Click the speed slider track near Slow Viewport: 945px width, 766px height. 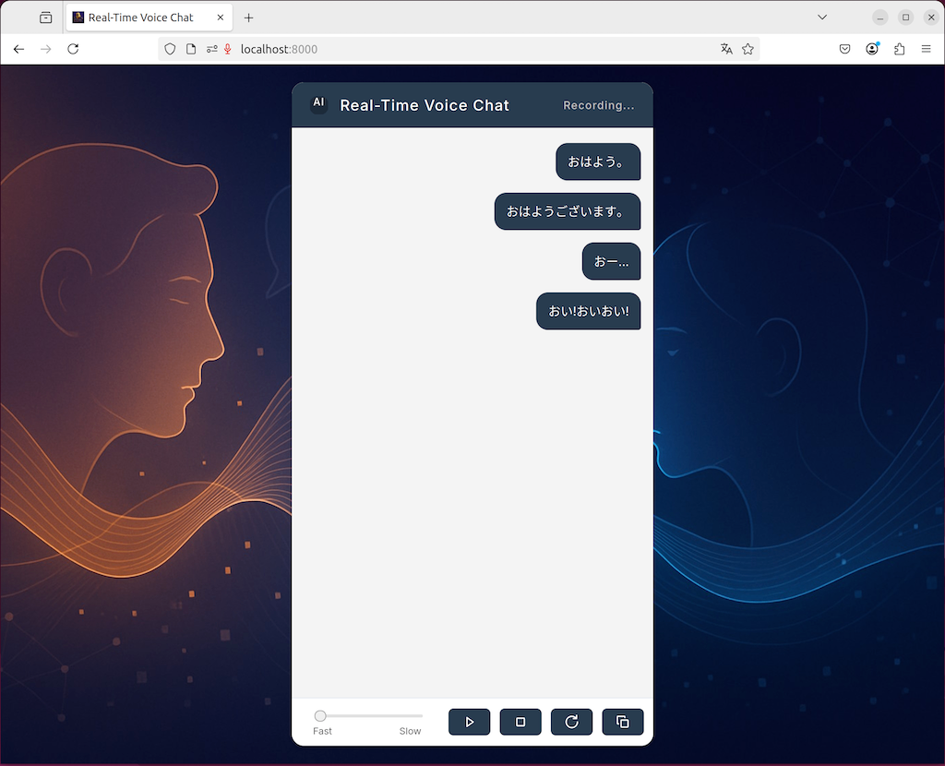tap(413, 715)
